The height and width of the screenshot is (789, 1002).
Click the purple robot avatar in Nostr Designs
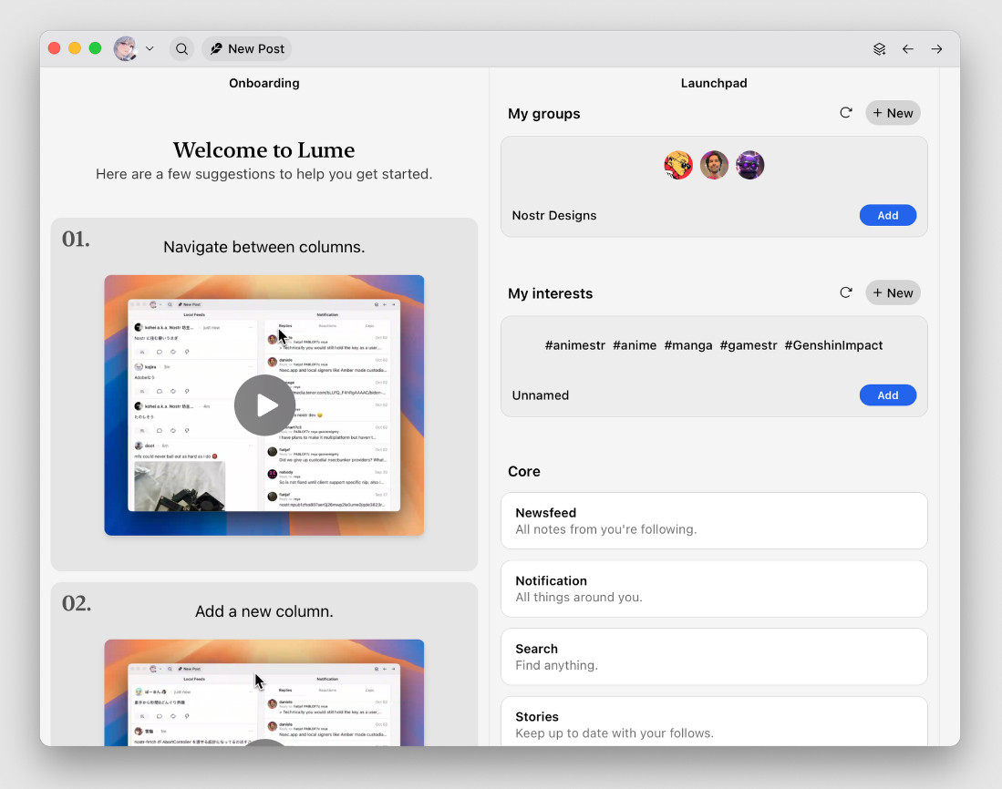tap(749, 165)
